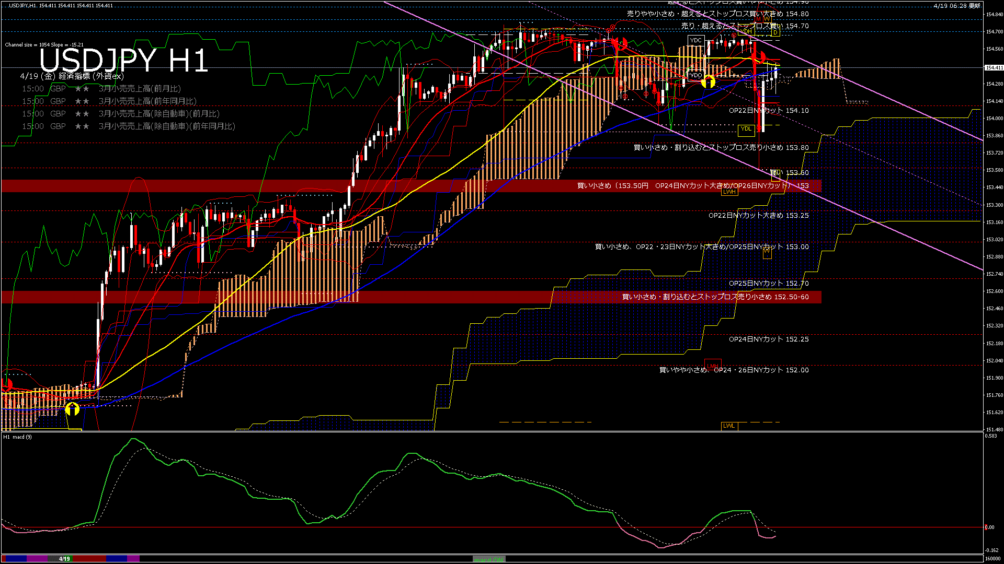Click the symbol info line USDJPY,H1 at top left
The width and height of the screenshot is (1004, 564).
[61, 5]
